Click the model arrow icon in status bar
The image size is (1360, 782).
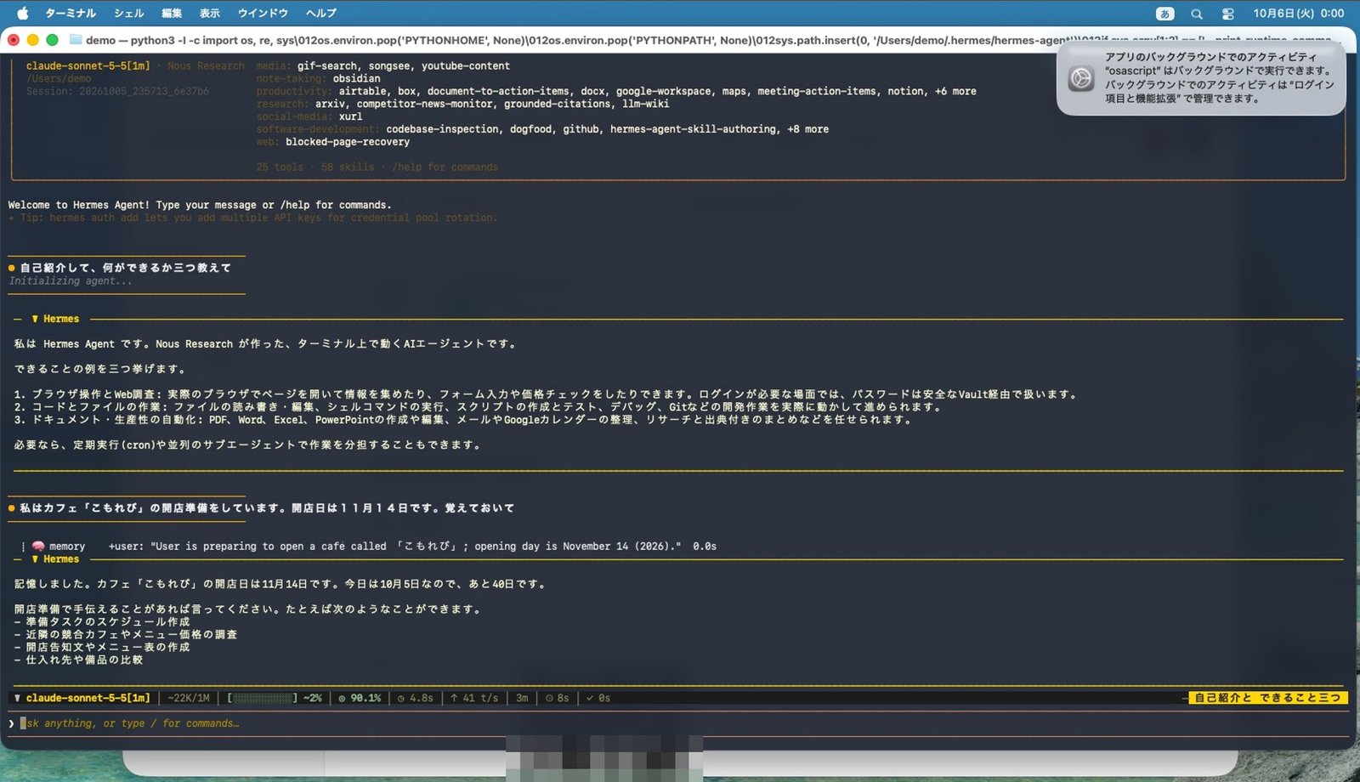(x=17, y=698)
